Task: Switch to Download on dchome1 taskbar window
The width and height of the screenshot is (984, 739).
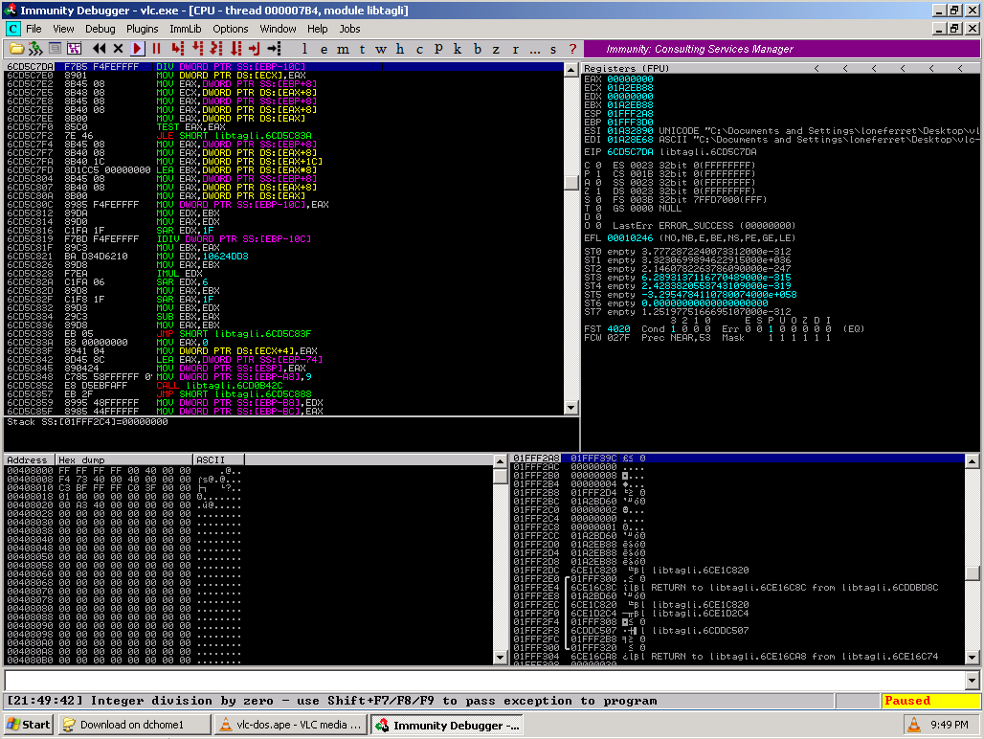Action: point(136,725)
